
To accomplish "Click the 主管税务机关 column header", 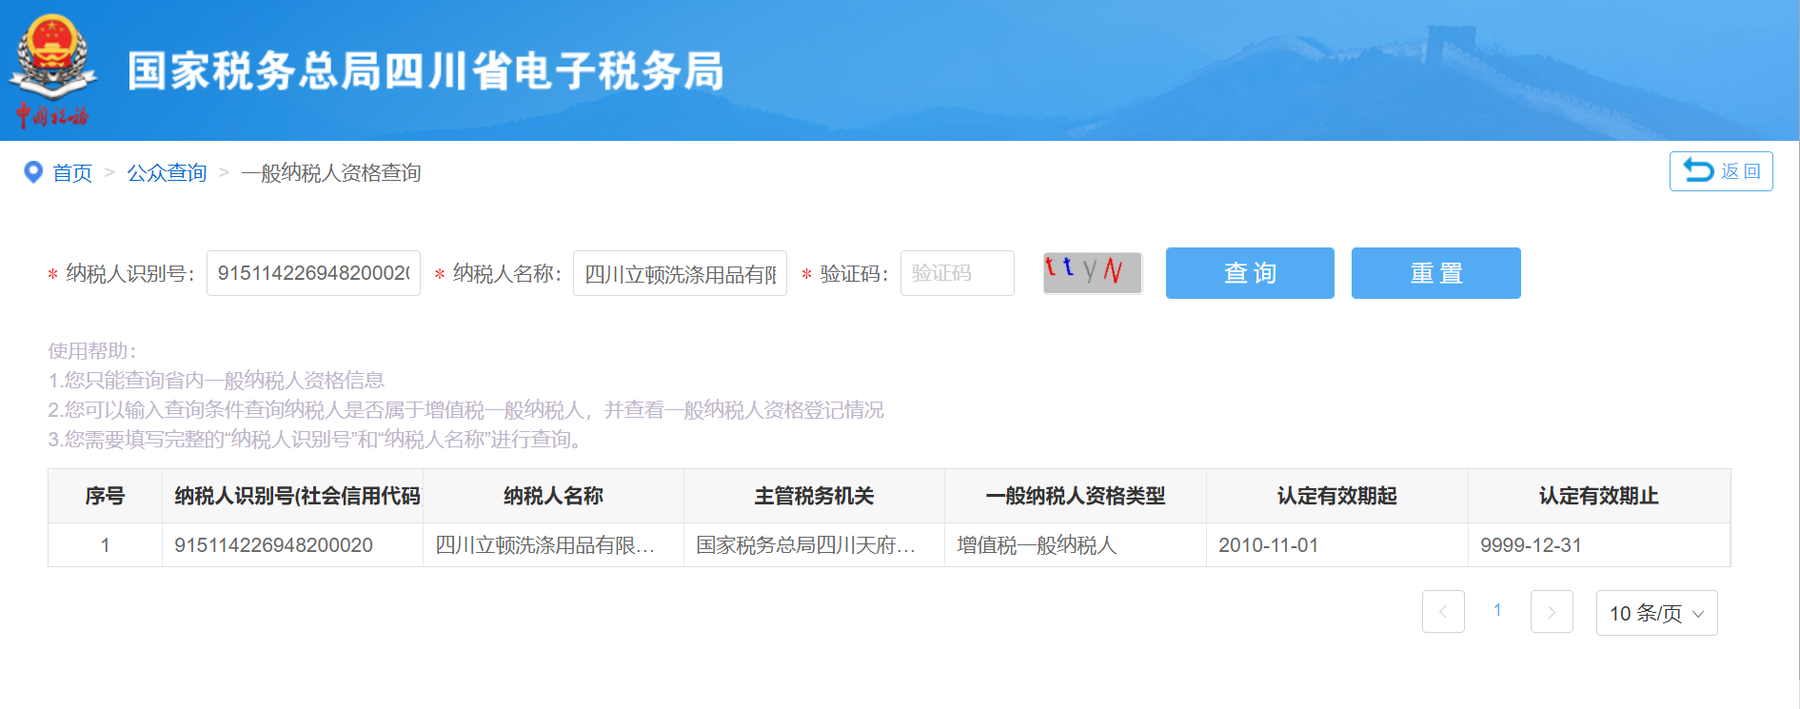I will coord(814,496).
